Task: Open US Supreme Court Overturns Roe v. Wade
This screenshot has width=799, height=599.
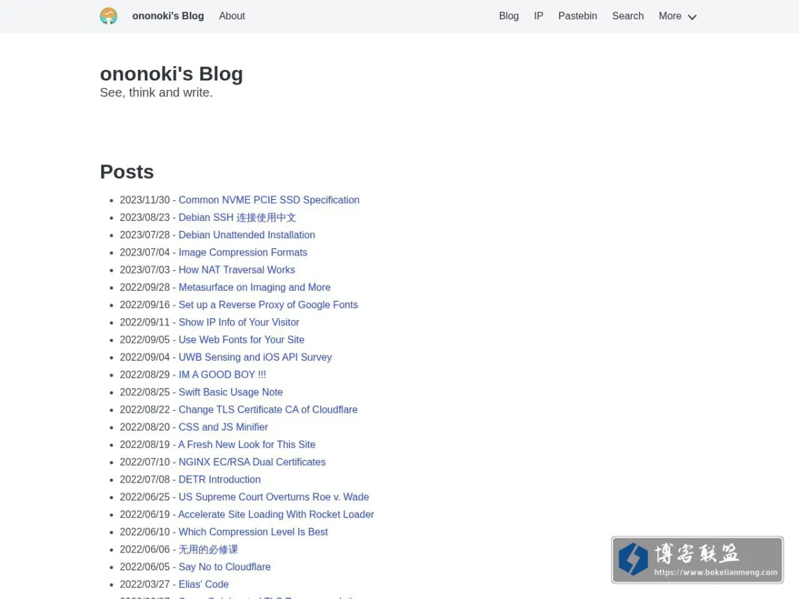Action: tap(274, 497)
